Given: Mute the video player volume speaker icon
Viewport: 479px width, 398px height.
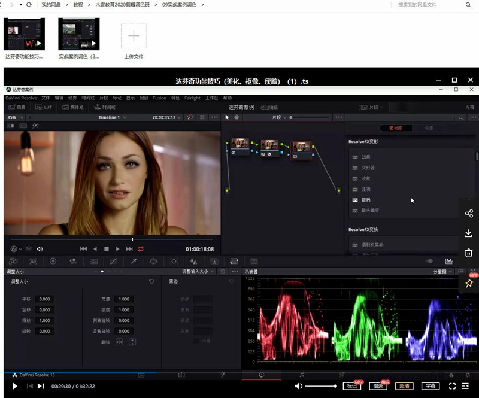Looking at the screenshot, I should pos(298,386).
